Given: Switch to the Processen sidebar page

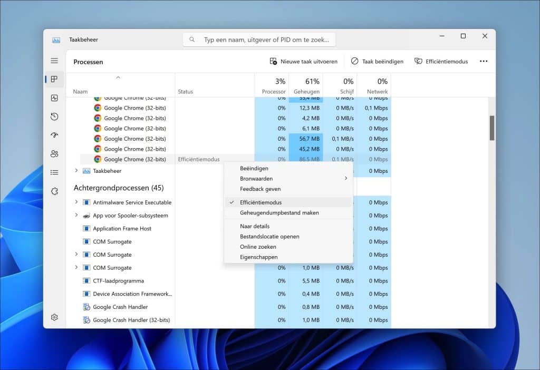Looking at the screenshot, I should coord(54,79).
